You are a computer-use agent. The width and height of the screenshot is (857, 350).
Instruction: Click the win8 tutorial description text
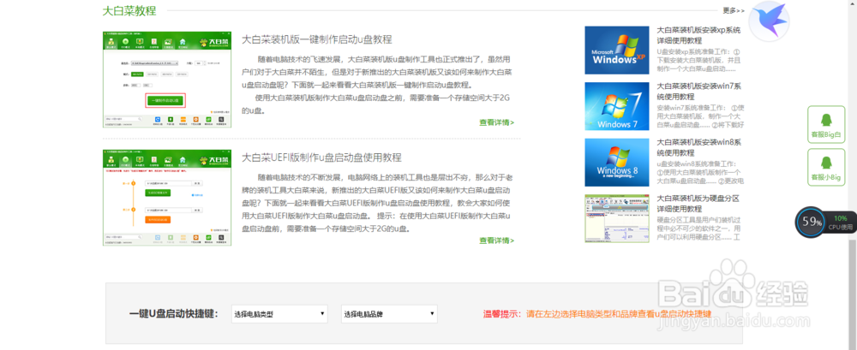point(700,173)
